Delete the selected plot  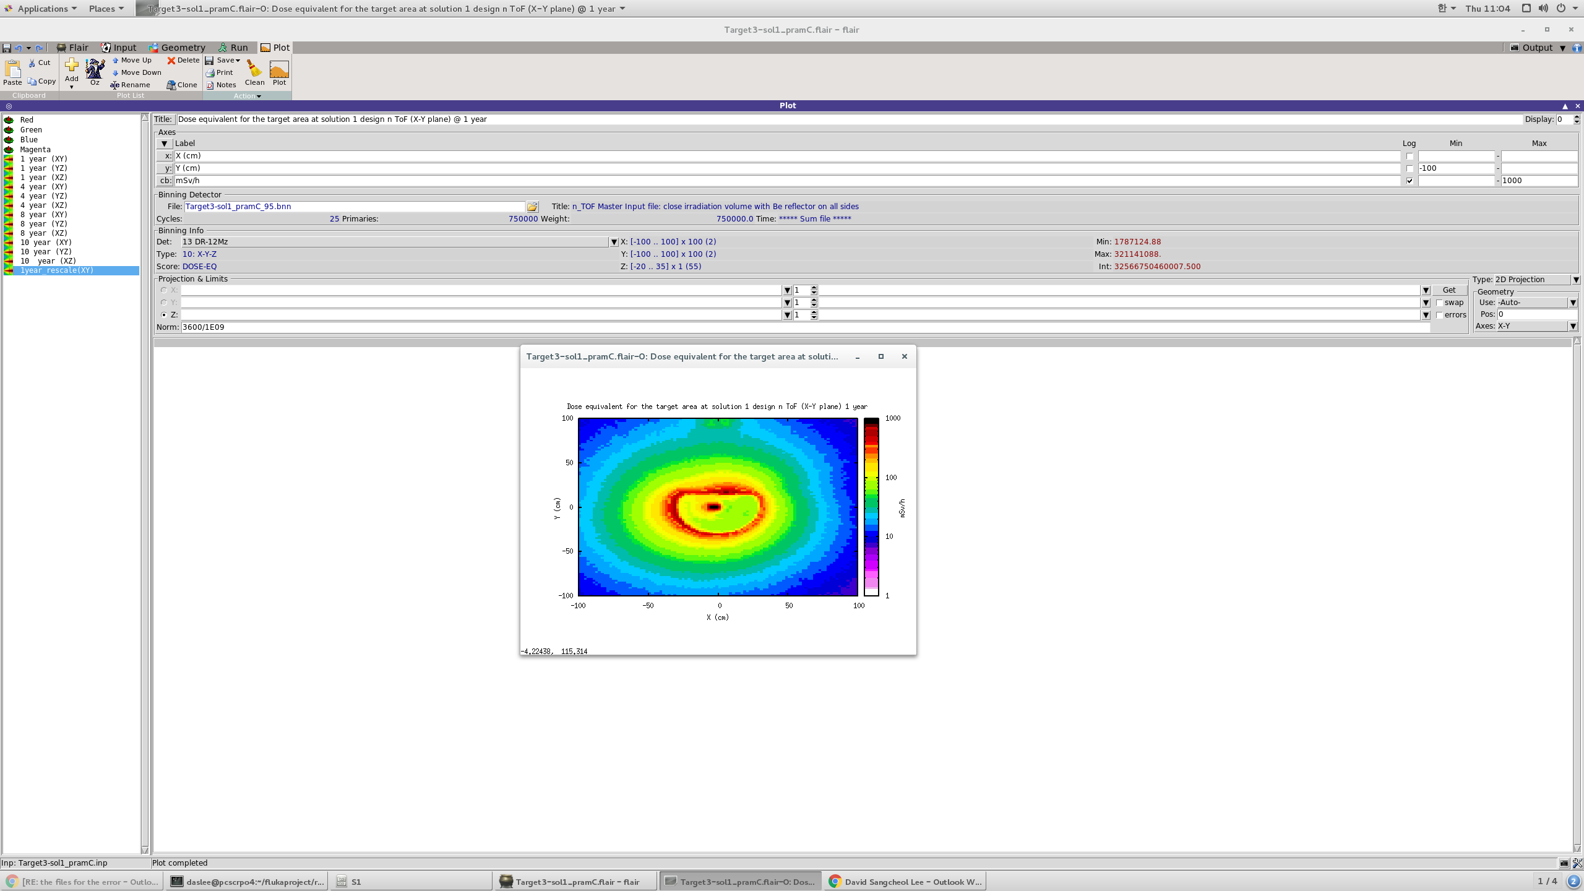(x=183, y=60)
